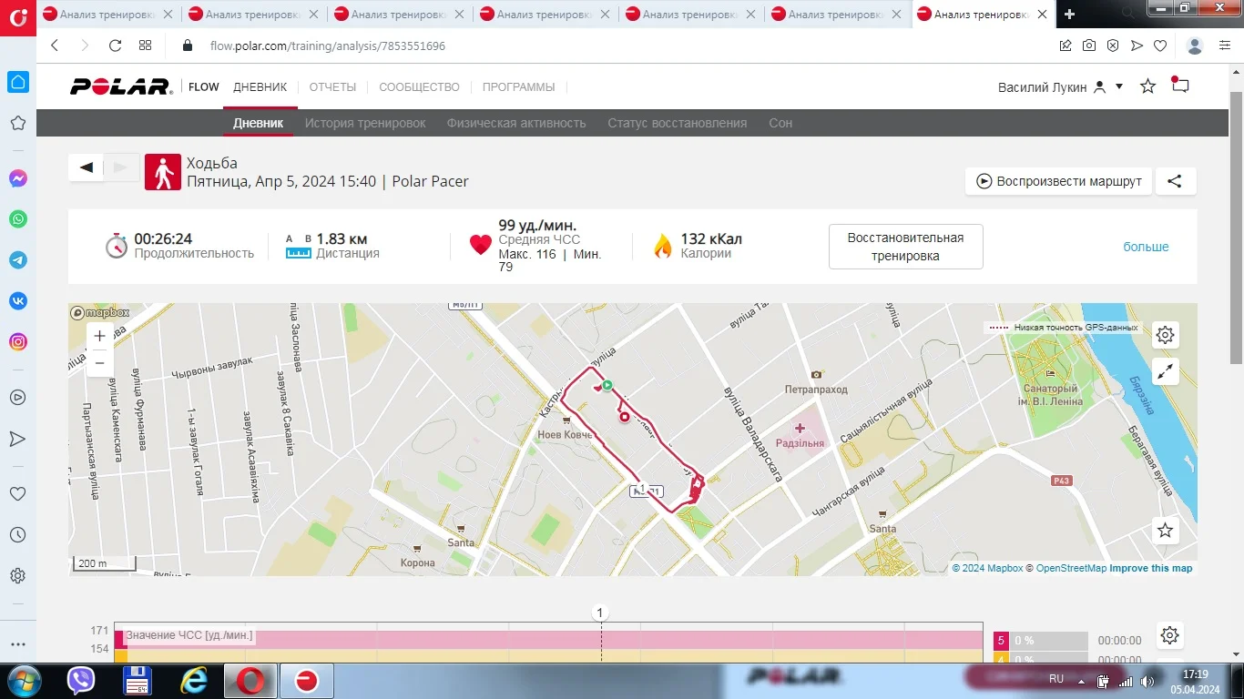Expand the map to full size
Viewport: 1244px width, 699px height.
click(x=1165, y=371)
